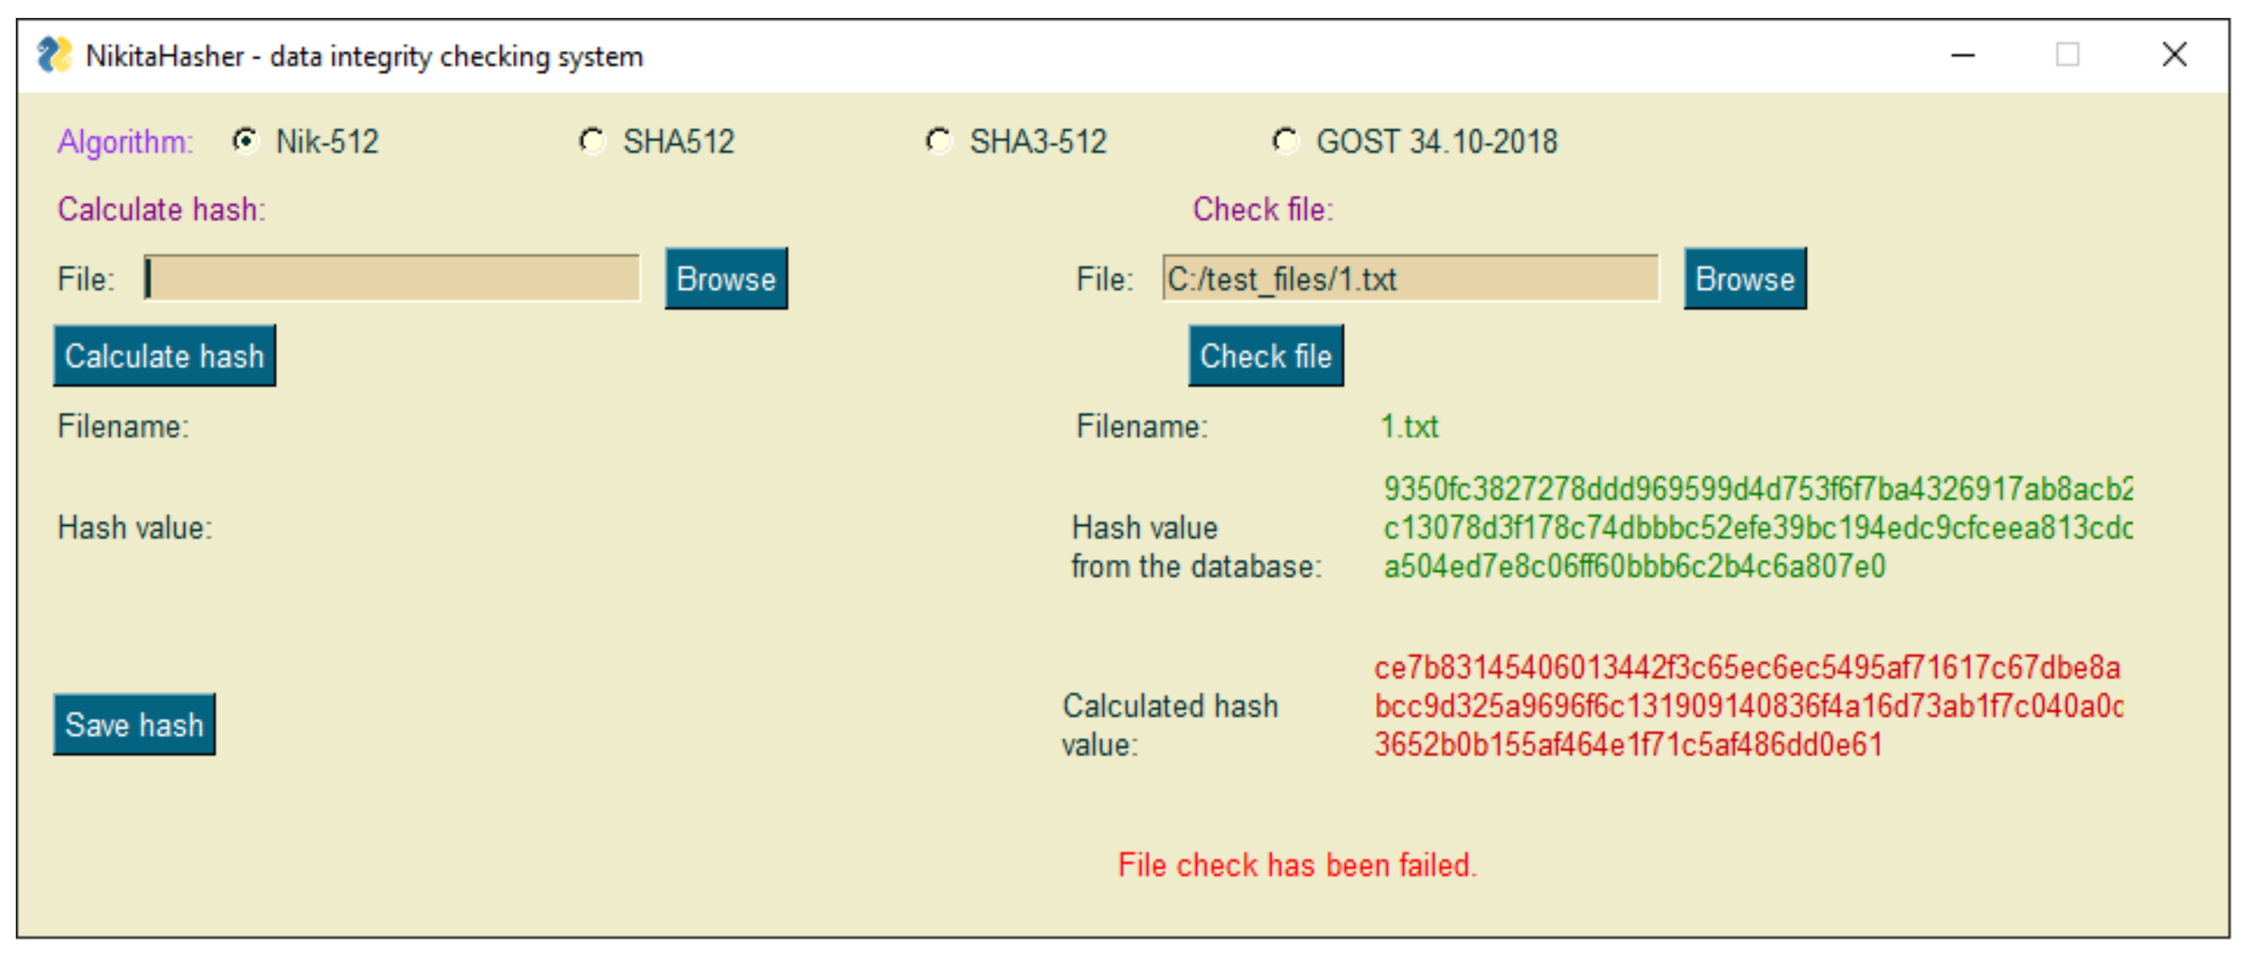
Task: Browse for a file to check
Action: point(1743,279)
